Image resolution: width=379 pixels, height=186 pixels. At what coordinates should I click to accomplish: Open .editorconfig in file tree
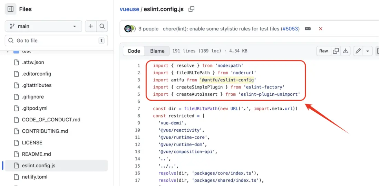point(37,74)
